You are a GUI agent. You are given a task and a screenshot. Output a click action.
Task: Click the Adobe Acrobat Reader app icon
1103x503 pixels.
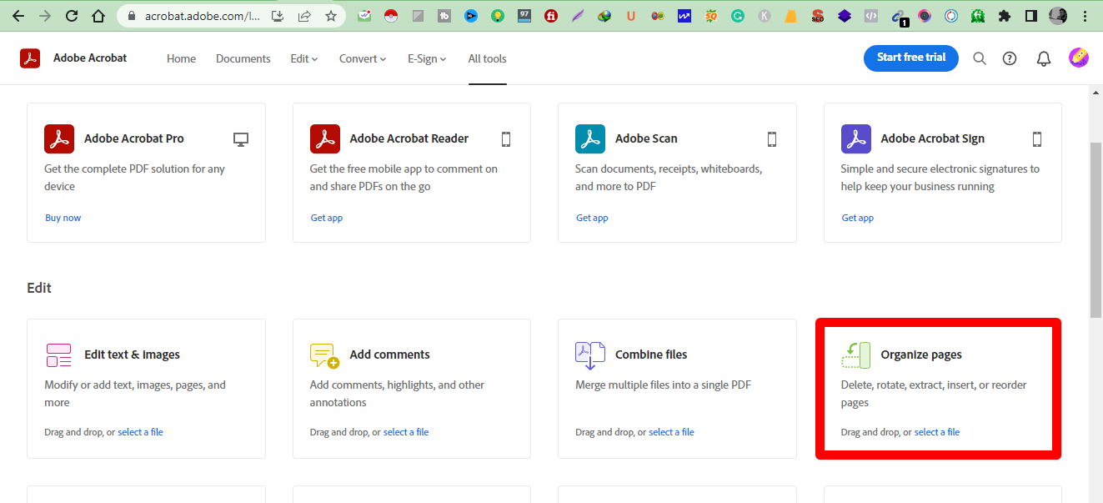(x=325, y=138)
